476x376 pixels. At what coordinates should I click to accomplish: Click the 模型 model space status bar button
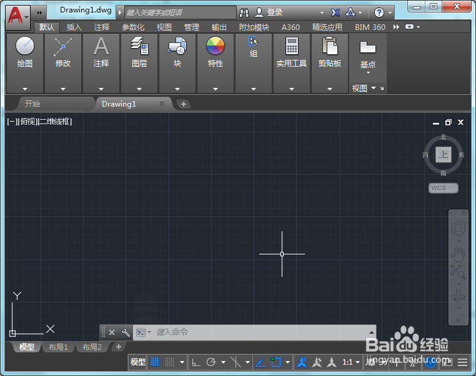[138, 362]
